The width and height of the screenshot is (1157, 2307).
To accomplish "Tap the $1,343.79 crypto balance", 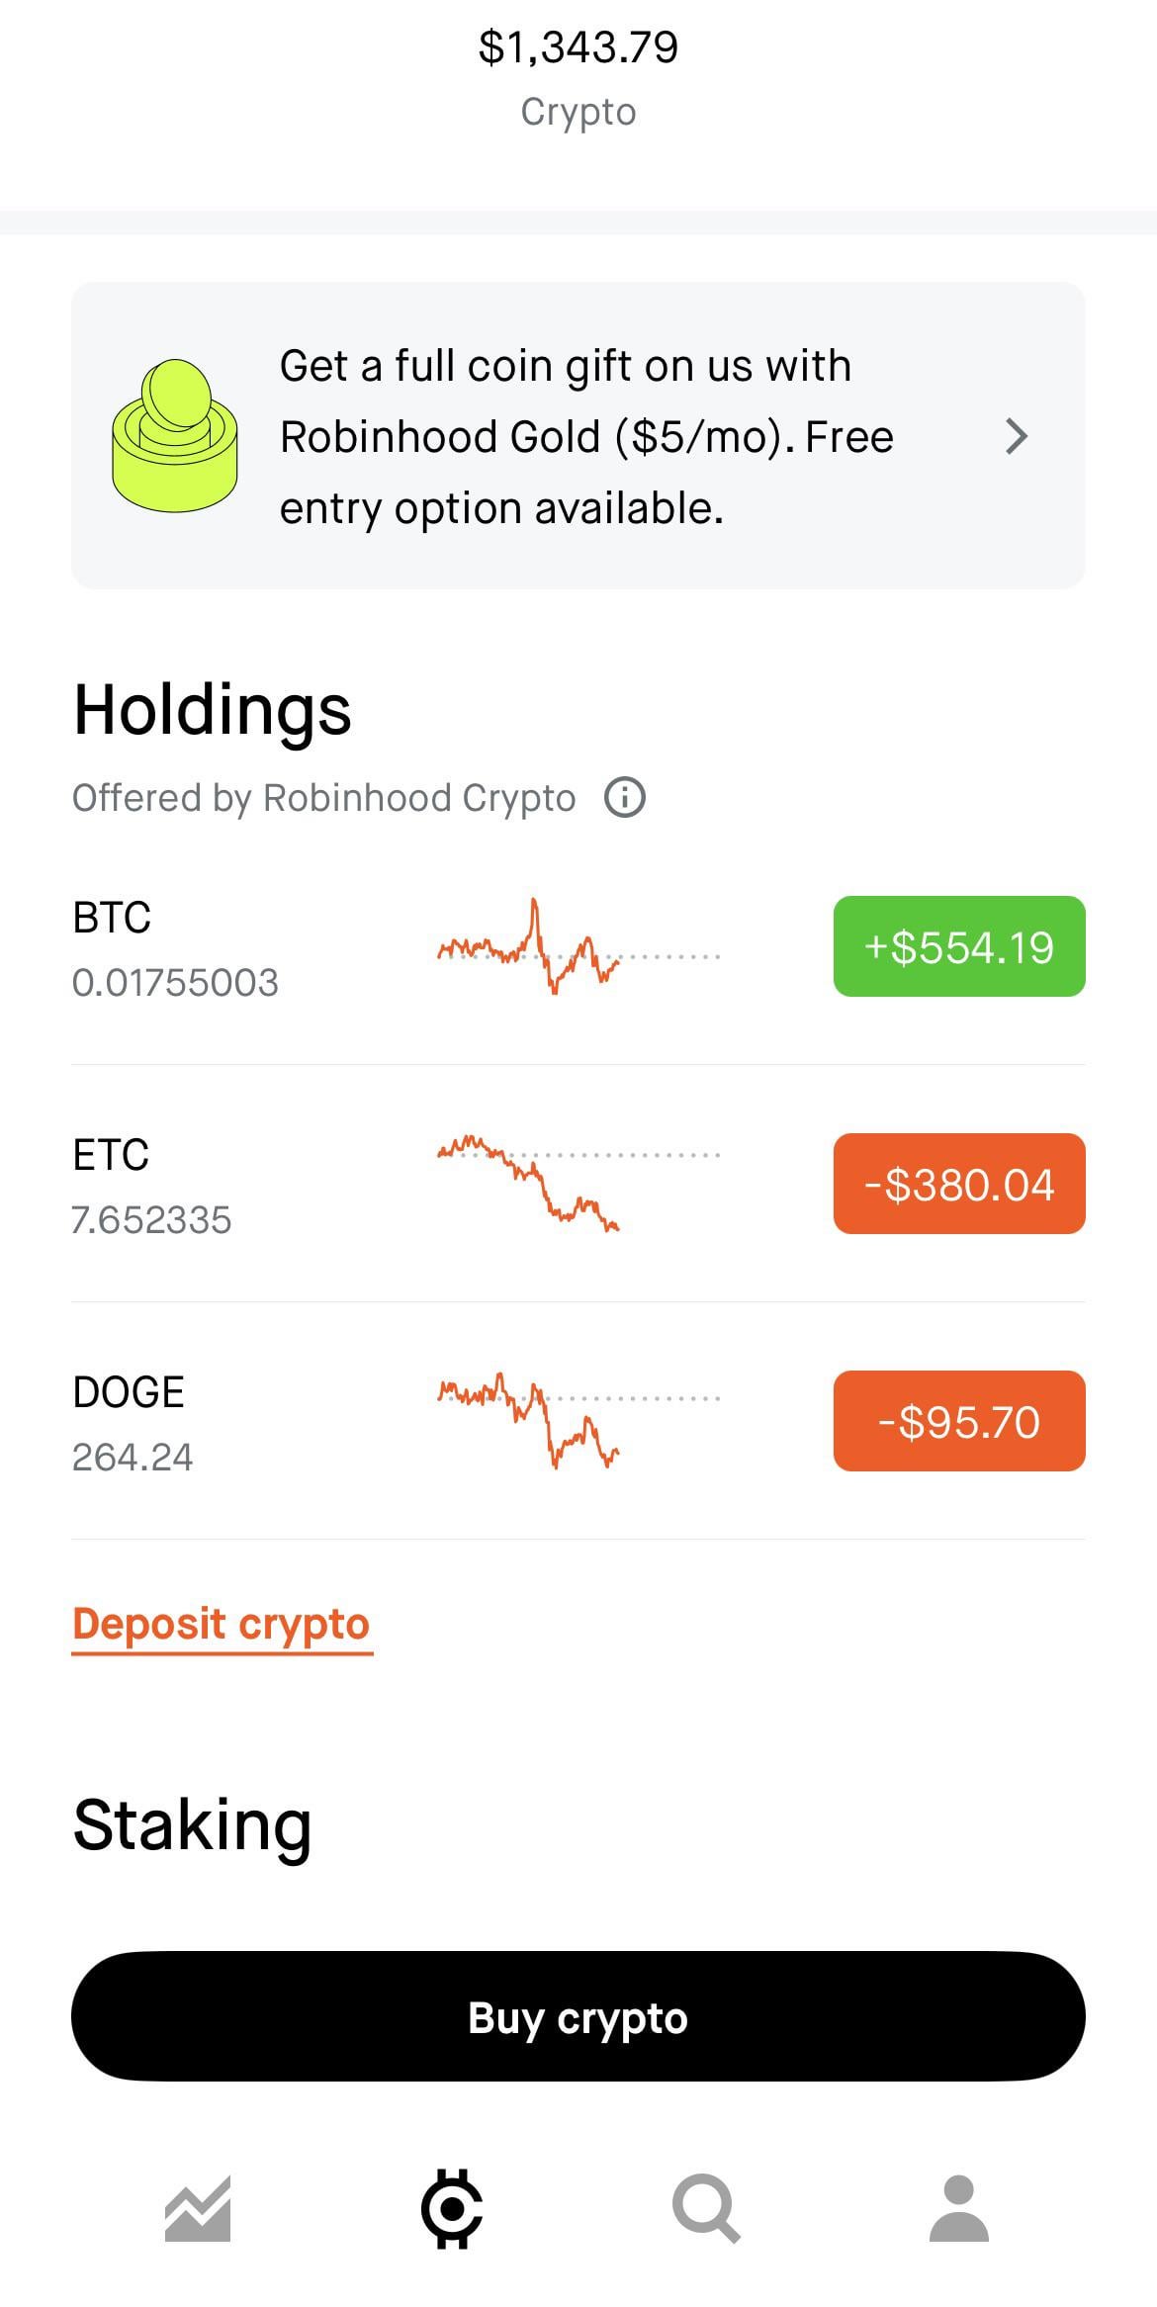I will 578,47.
